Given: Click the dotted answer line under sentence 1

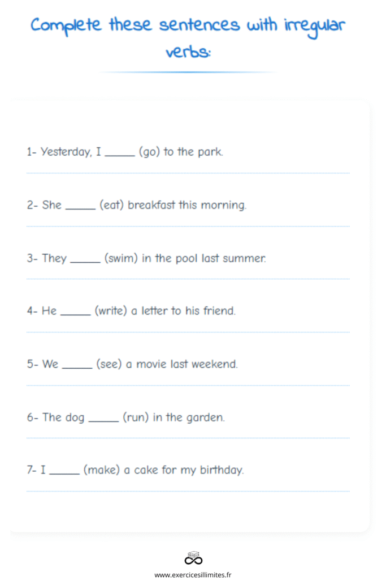Looking at the screenshot, I should 188,173.
